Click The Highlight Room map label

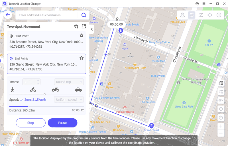(x=135, y=68)
